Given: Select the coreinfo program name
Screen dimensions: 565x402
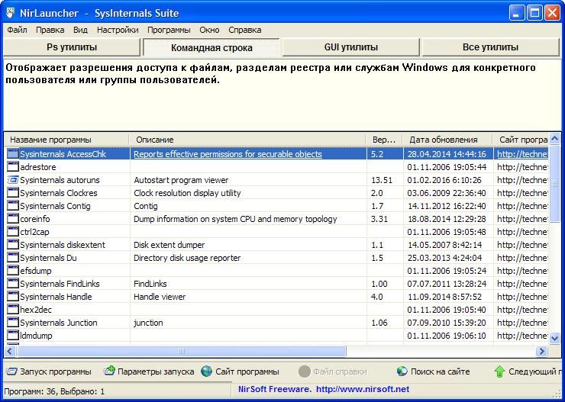Looking at the screenshot, I should click(35, 219).
